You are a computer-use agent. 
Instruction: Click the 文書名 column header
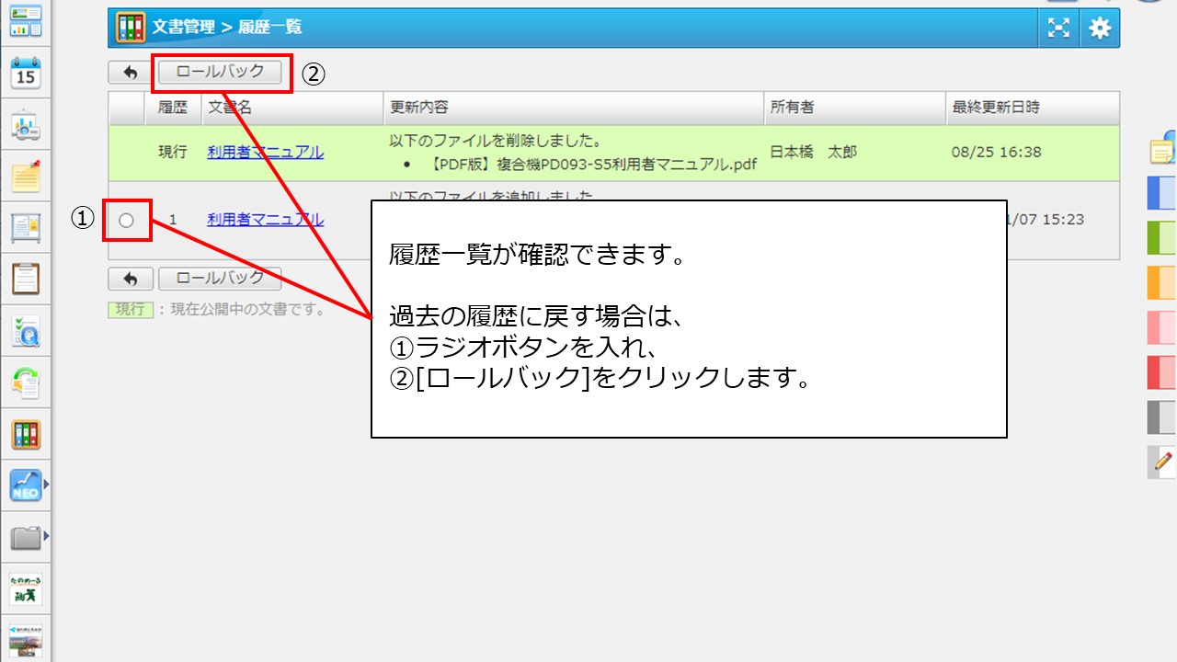[291, 108]
